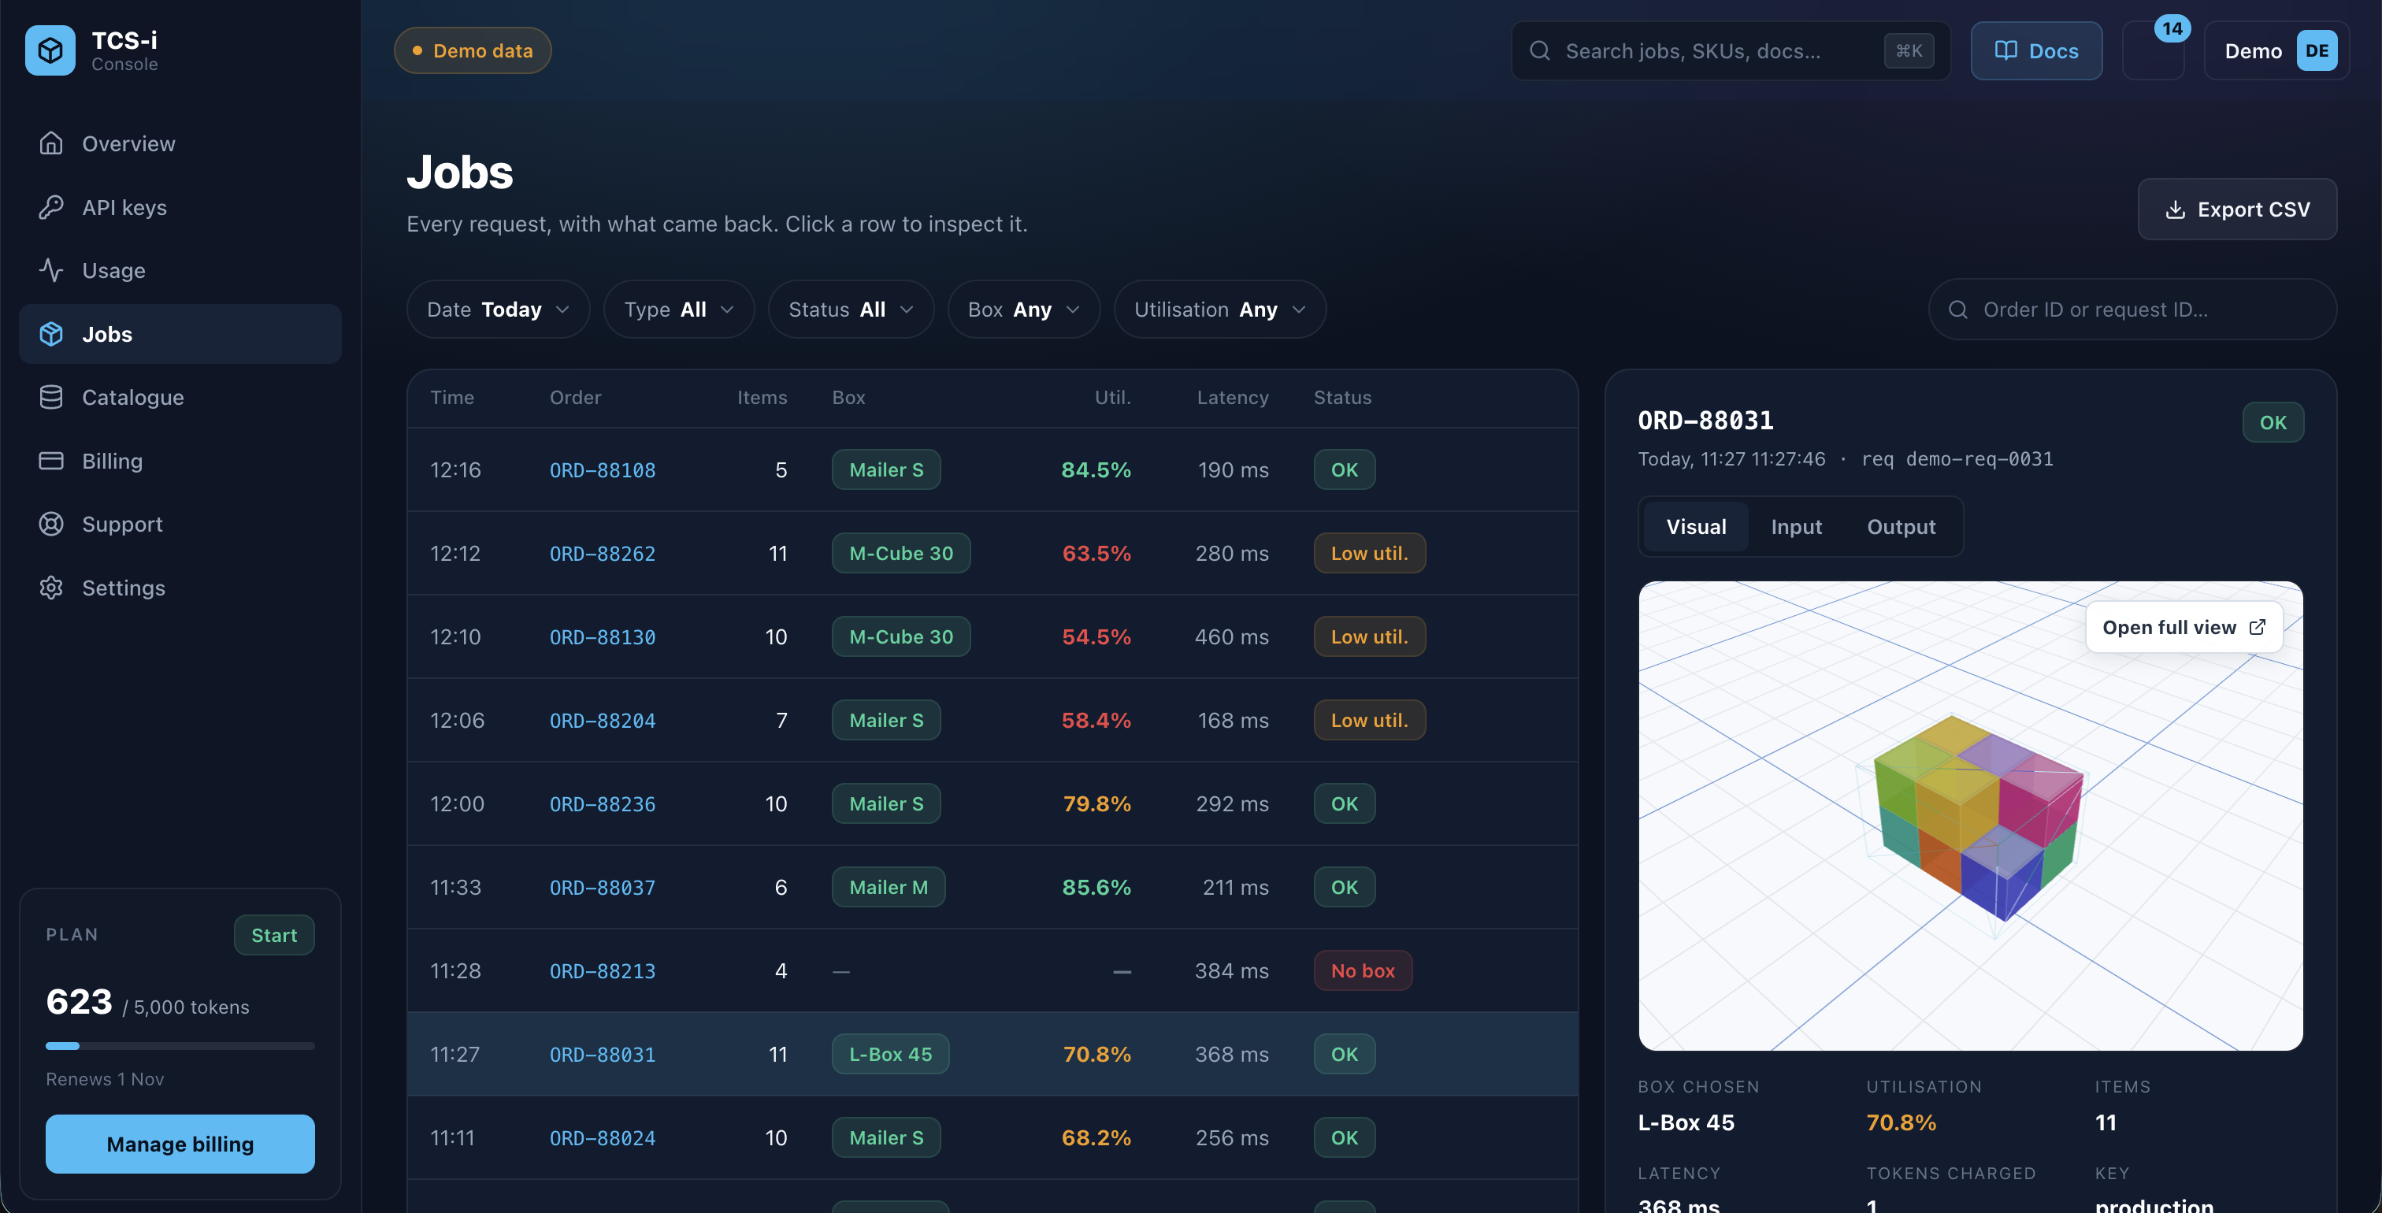
Task: Switch to the Input tab
Action: pyautogui.click(x=1796, y=527)
